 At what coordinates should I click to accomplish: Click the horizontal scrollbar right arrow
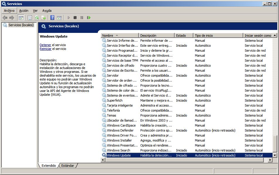(x=270, y=160)
